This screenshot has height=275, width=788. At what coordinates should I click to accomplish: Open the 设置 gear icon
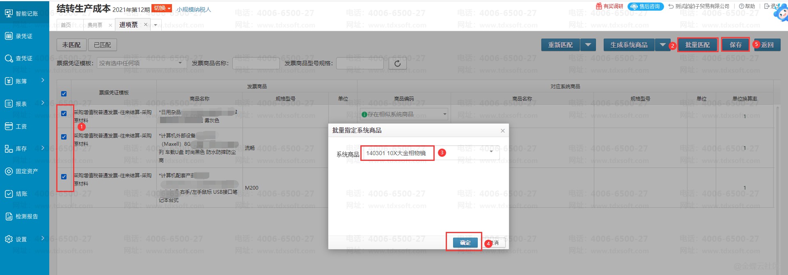(9, 239)
